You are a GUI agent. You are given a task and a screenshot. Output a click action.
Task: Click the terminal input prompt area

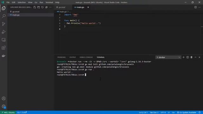tap(85, 75)
